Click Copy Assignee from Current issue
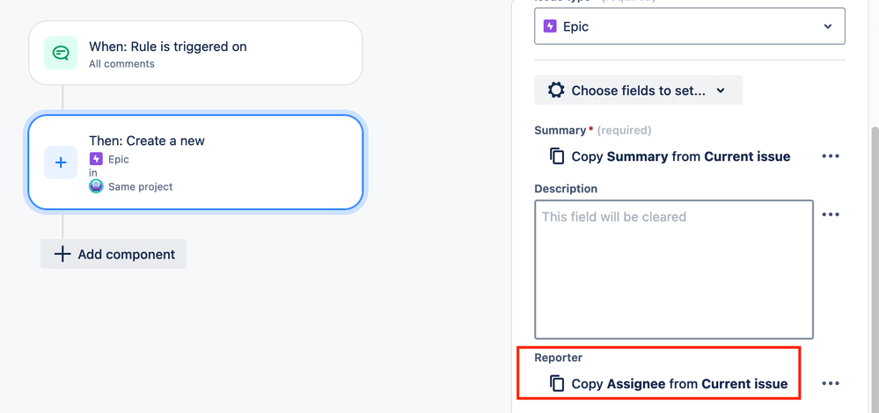This screenshot has width=879, height=413. [x=679, y=384]
